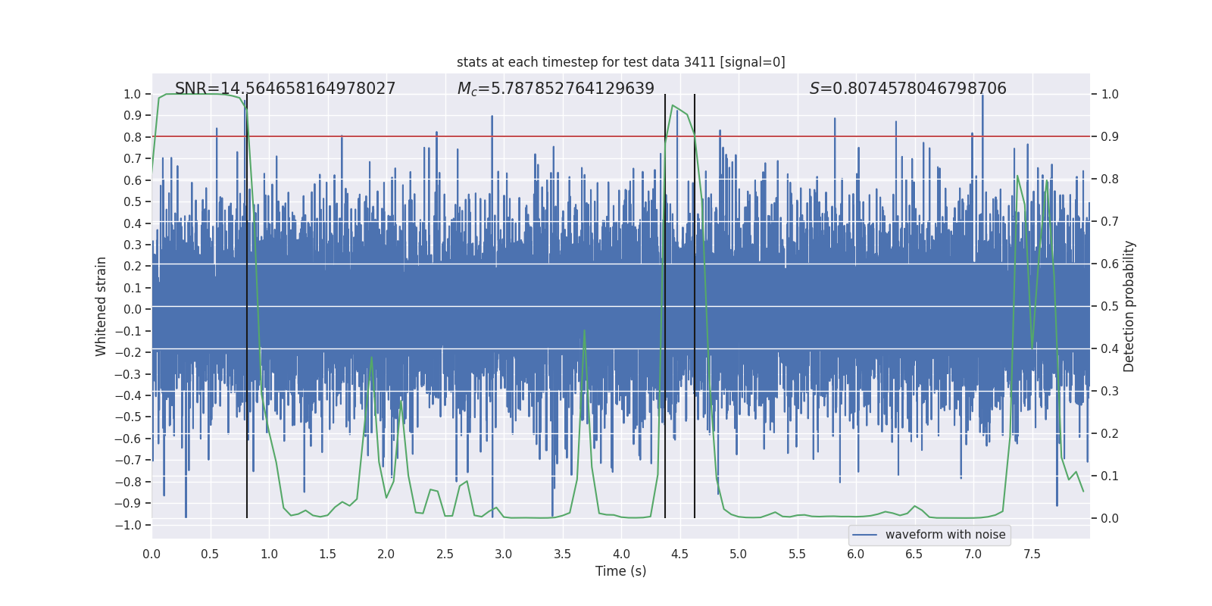Select the SNR=14.564658164978027 annotation
The image size is (1212, 606).
pos(286,89)
